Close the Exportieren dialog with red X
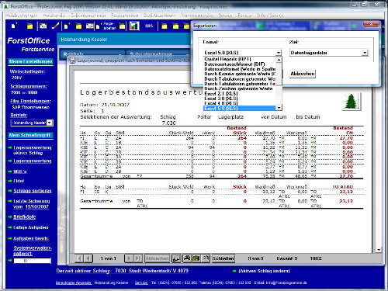The image size is (388, 291). tap(371, 24)
